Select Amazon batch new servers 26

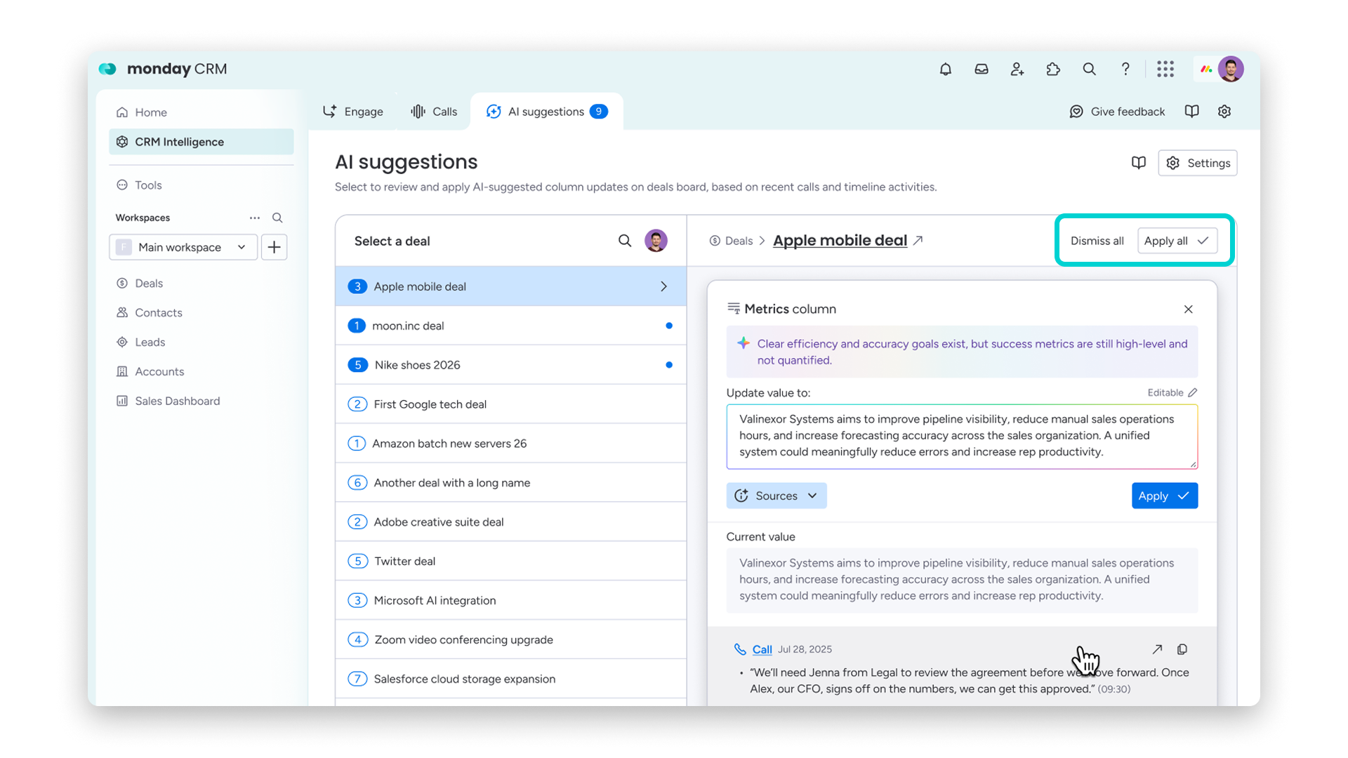[x=511, y=444]
